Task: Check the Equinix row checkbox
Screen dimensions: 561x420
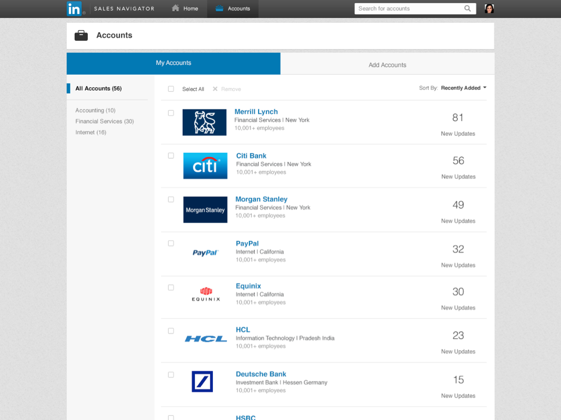Action: coord(171,287)
